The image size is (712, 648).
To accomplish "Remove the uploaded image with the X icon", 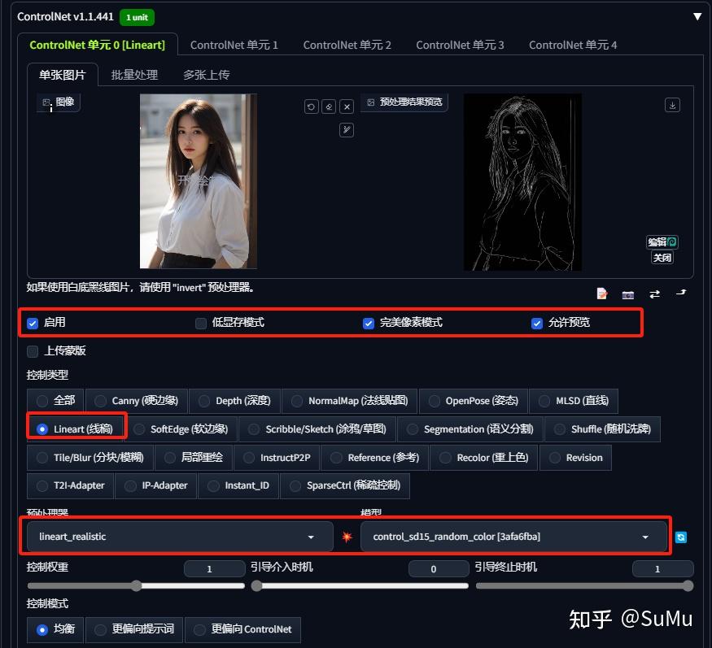I will point(347,107).
